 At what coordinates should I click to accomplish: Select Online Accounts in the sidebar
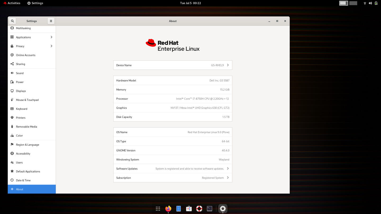(32, 55)
